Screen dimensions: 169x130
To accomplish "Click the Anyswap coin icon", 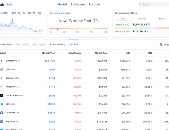I will (x=2, y=122).
